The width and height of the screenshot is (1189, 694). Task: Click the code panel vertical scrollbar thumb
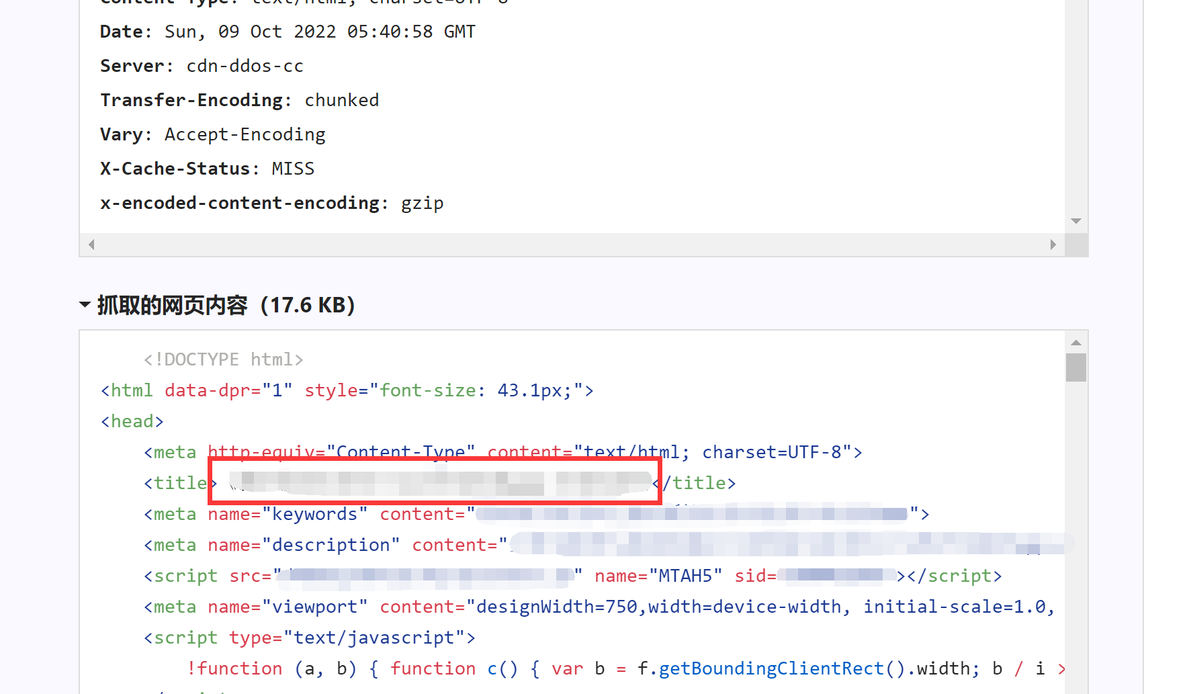(x=1076, y=367)
